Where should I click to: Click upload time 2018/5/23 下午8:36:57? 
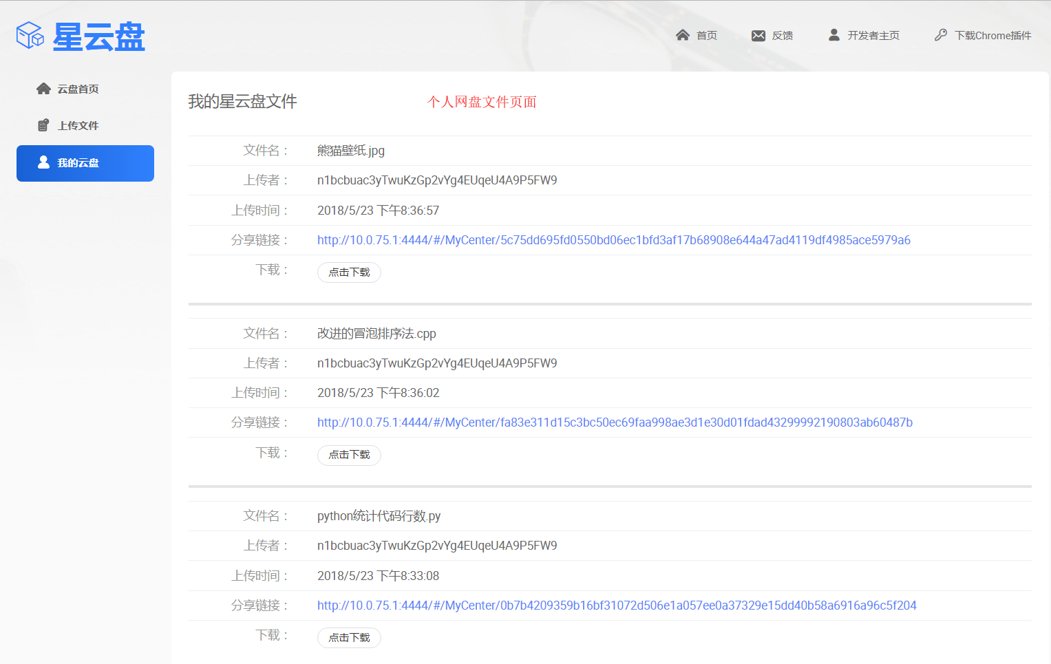click(x=378, y=211)
